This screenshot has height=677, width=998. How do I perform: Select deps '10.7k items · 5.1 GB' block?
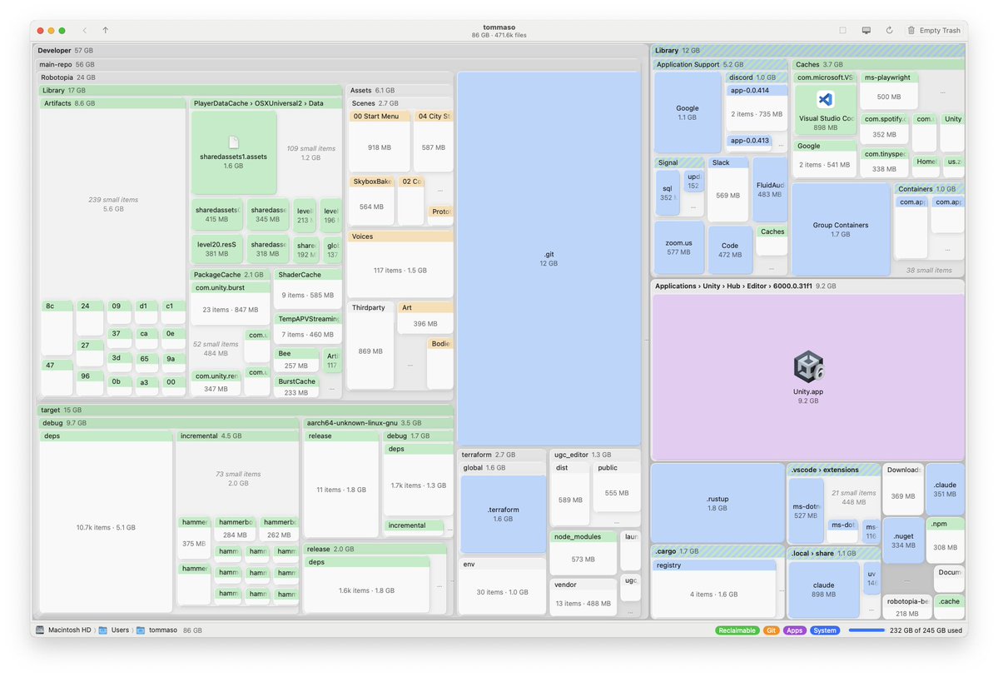click(106, 521)
